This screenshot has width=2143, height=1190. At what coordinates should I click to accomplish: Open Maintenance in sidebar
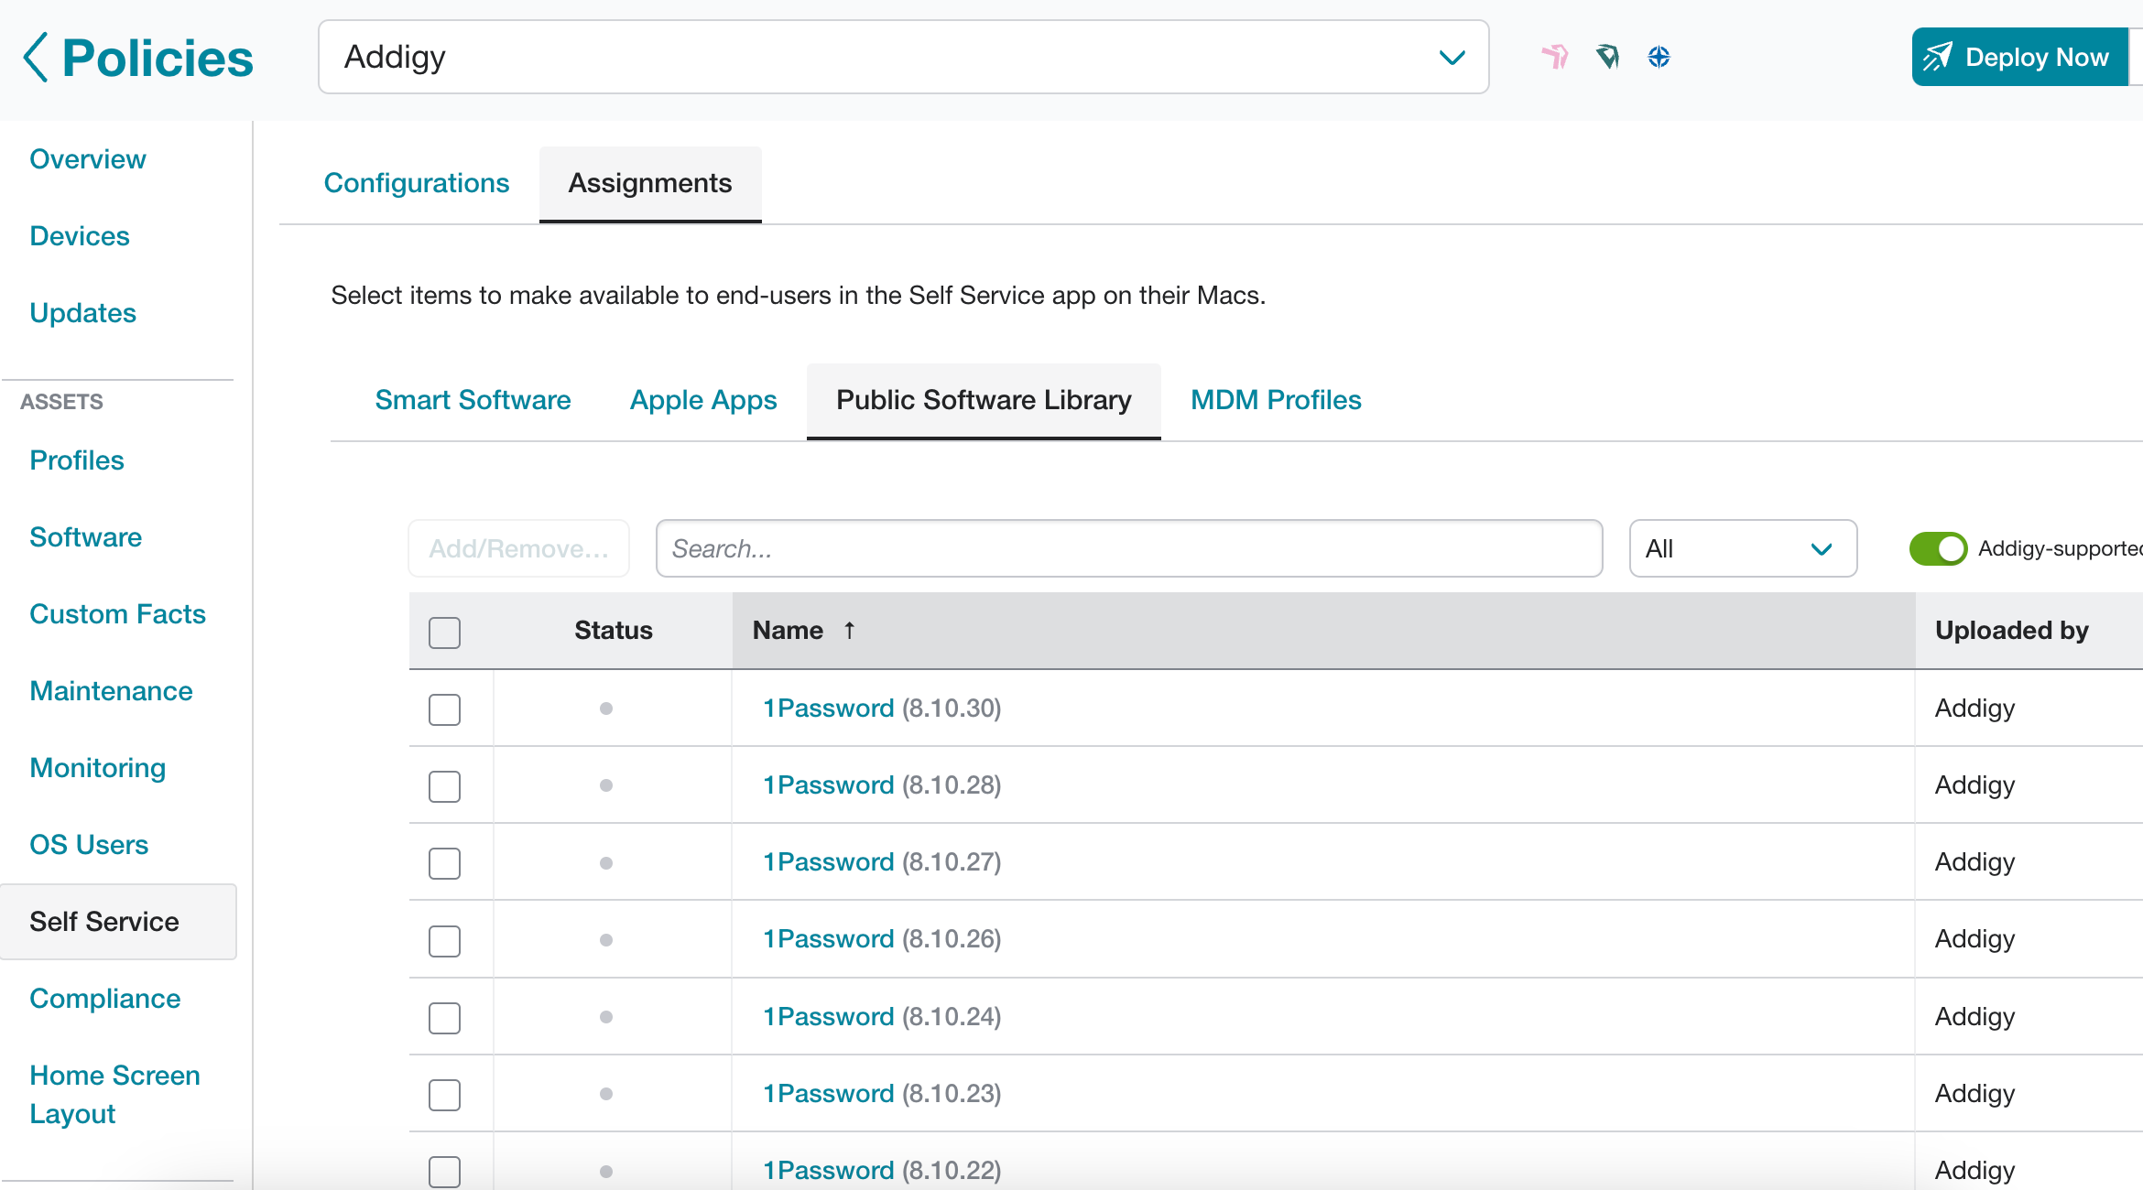111,691
